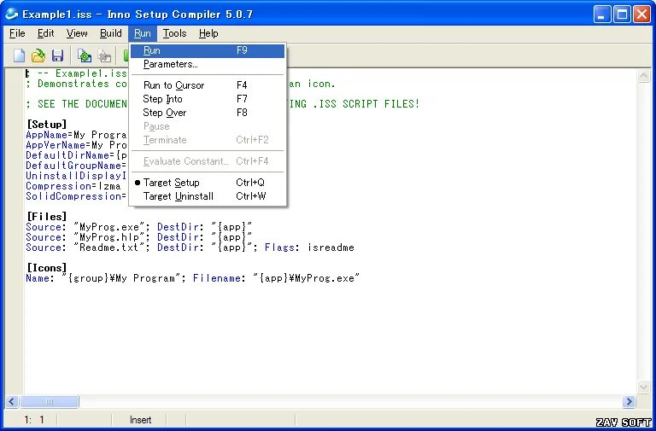Open the Build menu
Viewport: 656px width, 431px height.
111,33
